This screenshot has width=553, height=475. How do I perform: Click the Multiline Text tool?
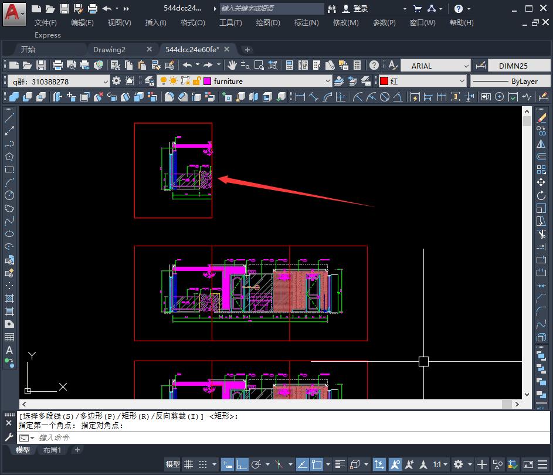pyautogui.click(x=9, y=350)
